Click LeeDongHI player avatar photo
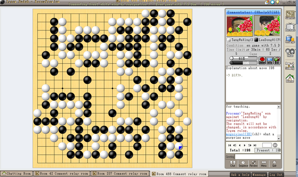 [267, 26]
